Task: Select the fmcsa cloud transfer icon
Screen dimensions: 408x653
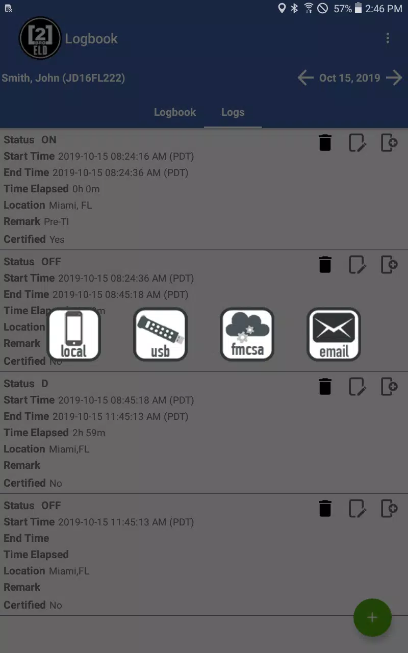Action: tap(247, 334)
